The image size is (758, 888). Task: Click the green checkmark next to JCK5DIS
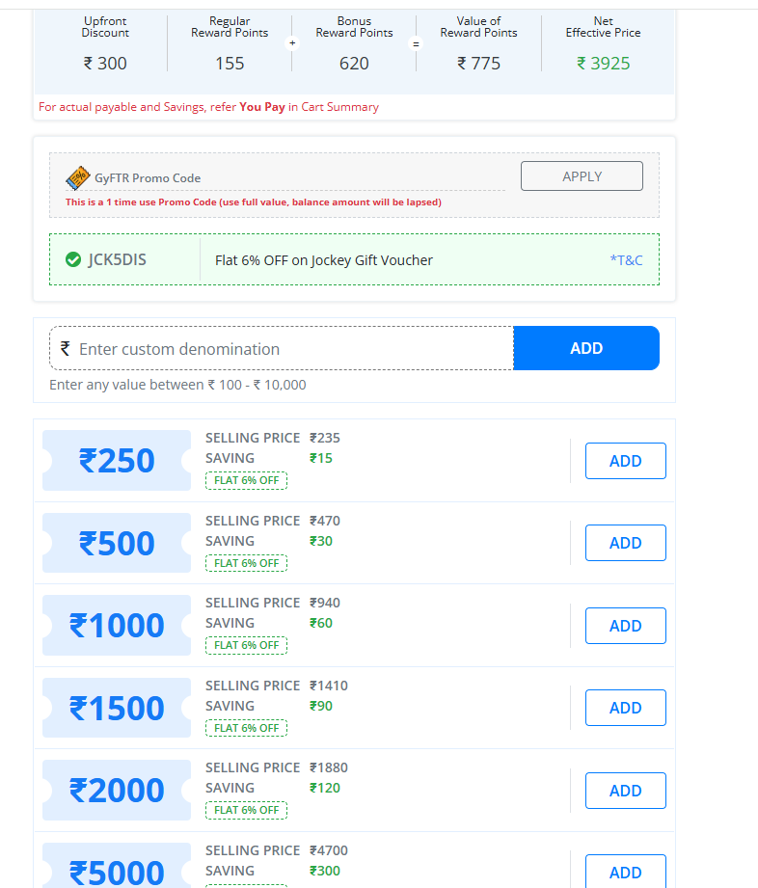[73, 258]
